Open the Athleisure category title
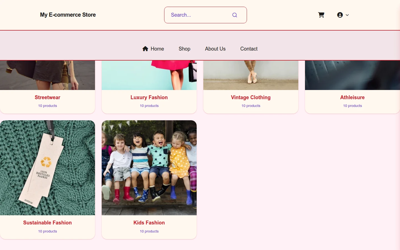The width and height of the screenshot is (400, 250). (x=352, y=97)
